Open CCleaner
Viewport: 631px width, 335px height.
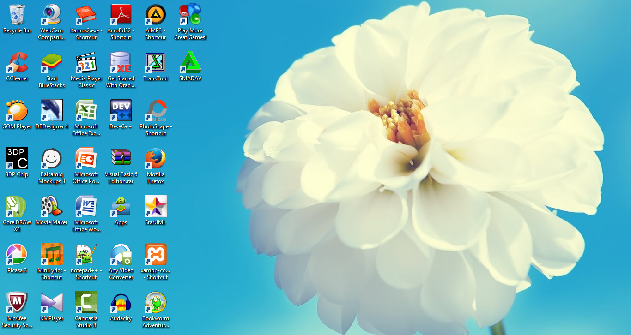[x=17, y=62]
